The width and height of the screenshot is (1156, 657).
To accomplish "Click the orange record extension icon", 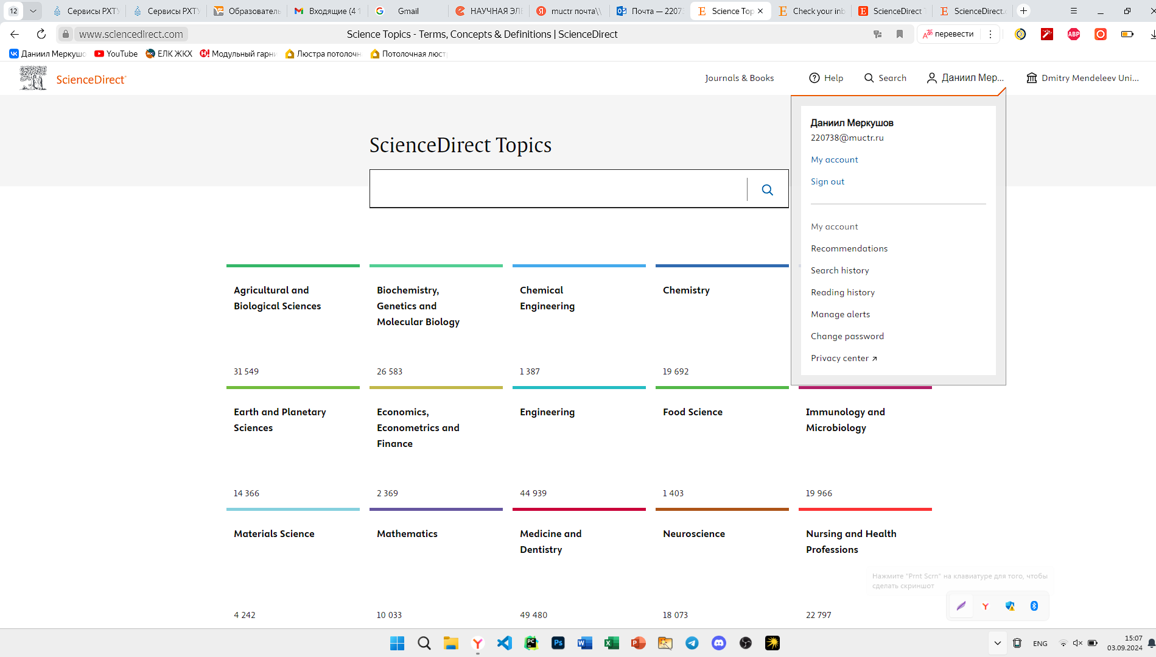I will [x=1101, y=34].
